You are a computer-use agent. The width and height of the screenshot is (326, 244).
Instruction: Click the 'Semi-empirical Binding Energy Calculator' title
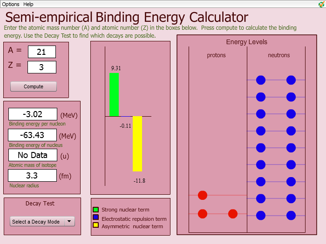pos(127,17)
